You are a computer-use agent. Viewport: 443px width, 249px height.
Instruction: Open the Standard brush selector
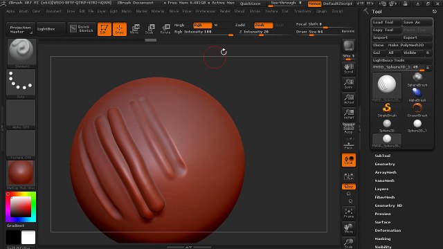pos(21,53)
